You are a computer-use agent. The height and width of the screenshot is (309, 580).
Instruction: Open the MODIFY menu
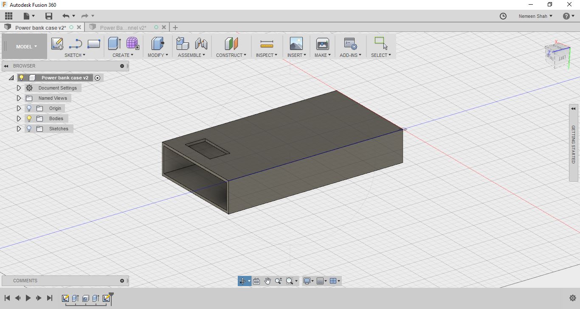(158, 55)
